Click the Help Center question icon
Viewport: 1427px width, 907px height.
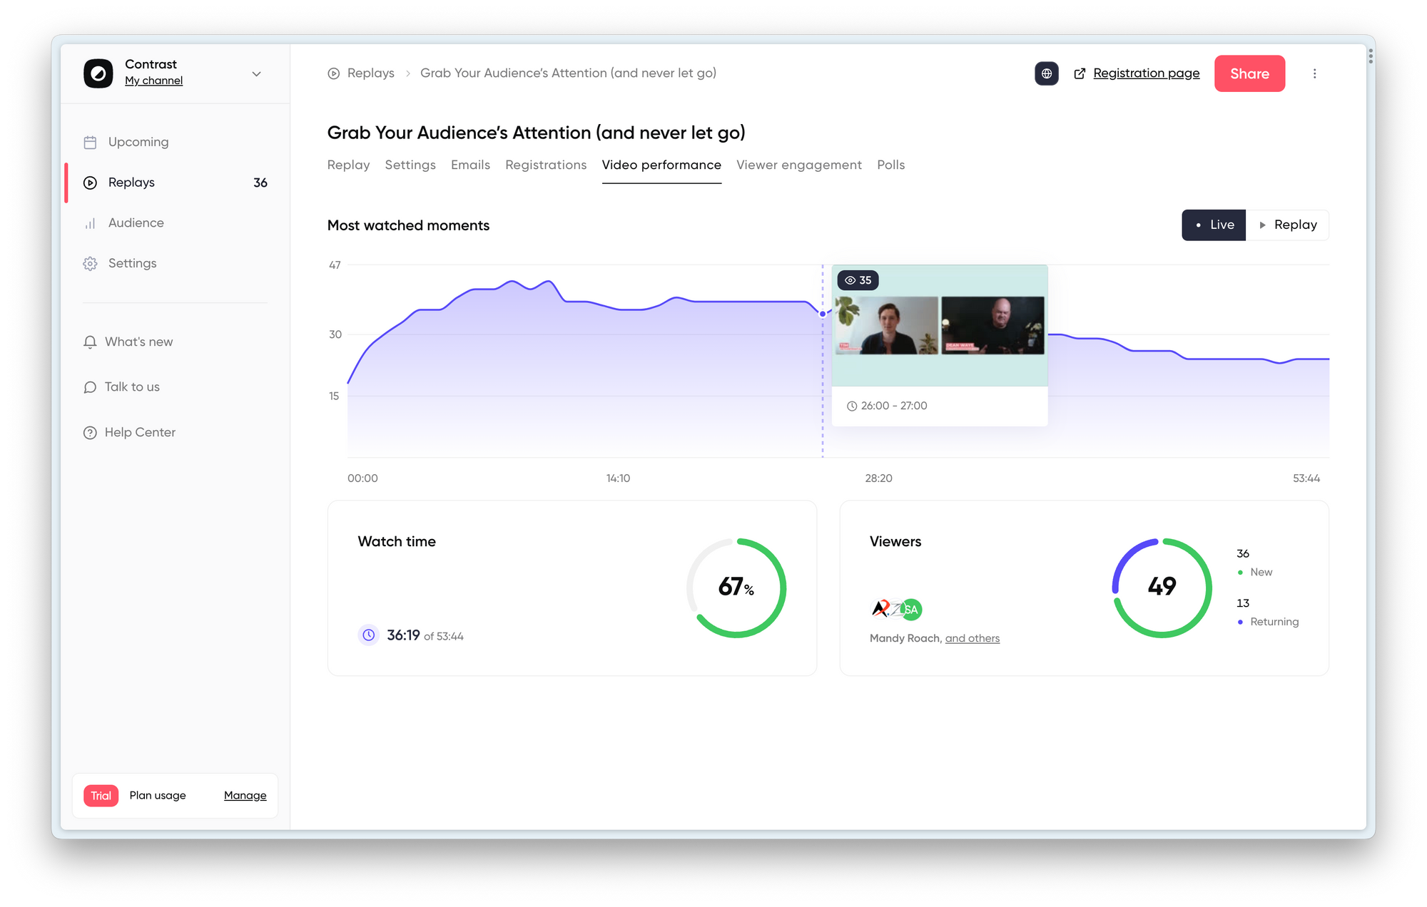pos(90,433)
